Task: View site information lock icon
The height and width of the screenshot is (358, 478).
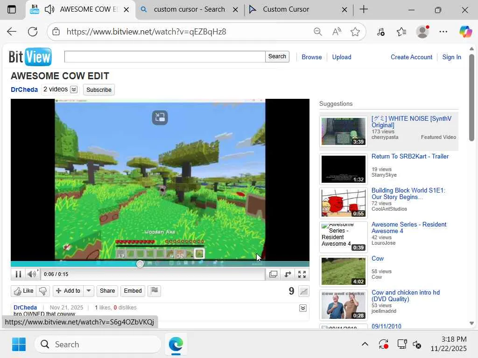Action: pyautogui.click(x=56, y=32)
